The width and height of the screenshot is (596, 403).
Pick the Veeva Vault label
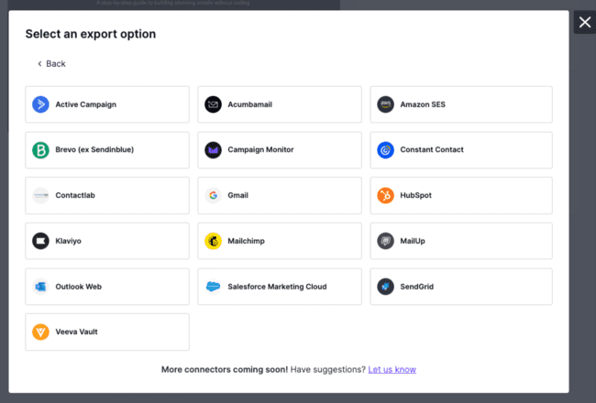tap(76, 332)
